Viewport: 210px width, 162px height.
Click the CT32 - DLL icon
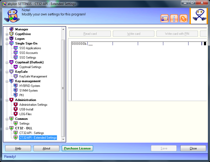coord(12,128)
